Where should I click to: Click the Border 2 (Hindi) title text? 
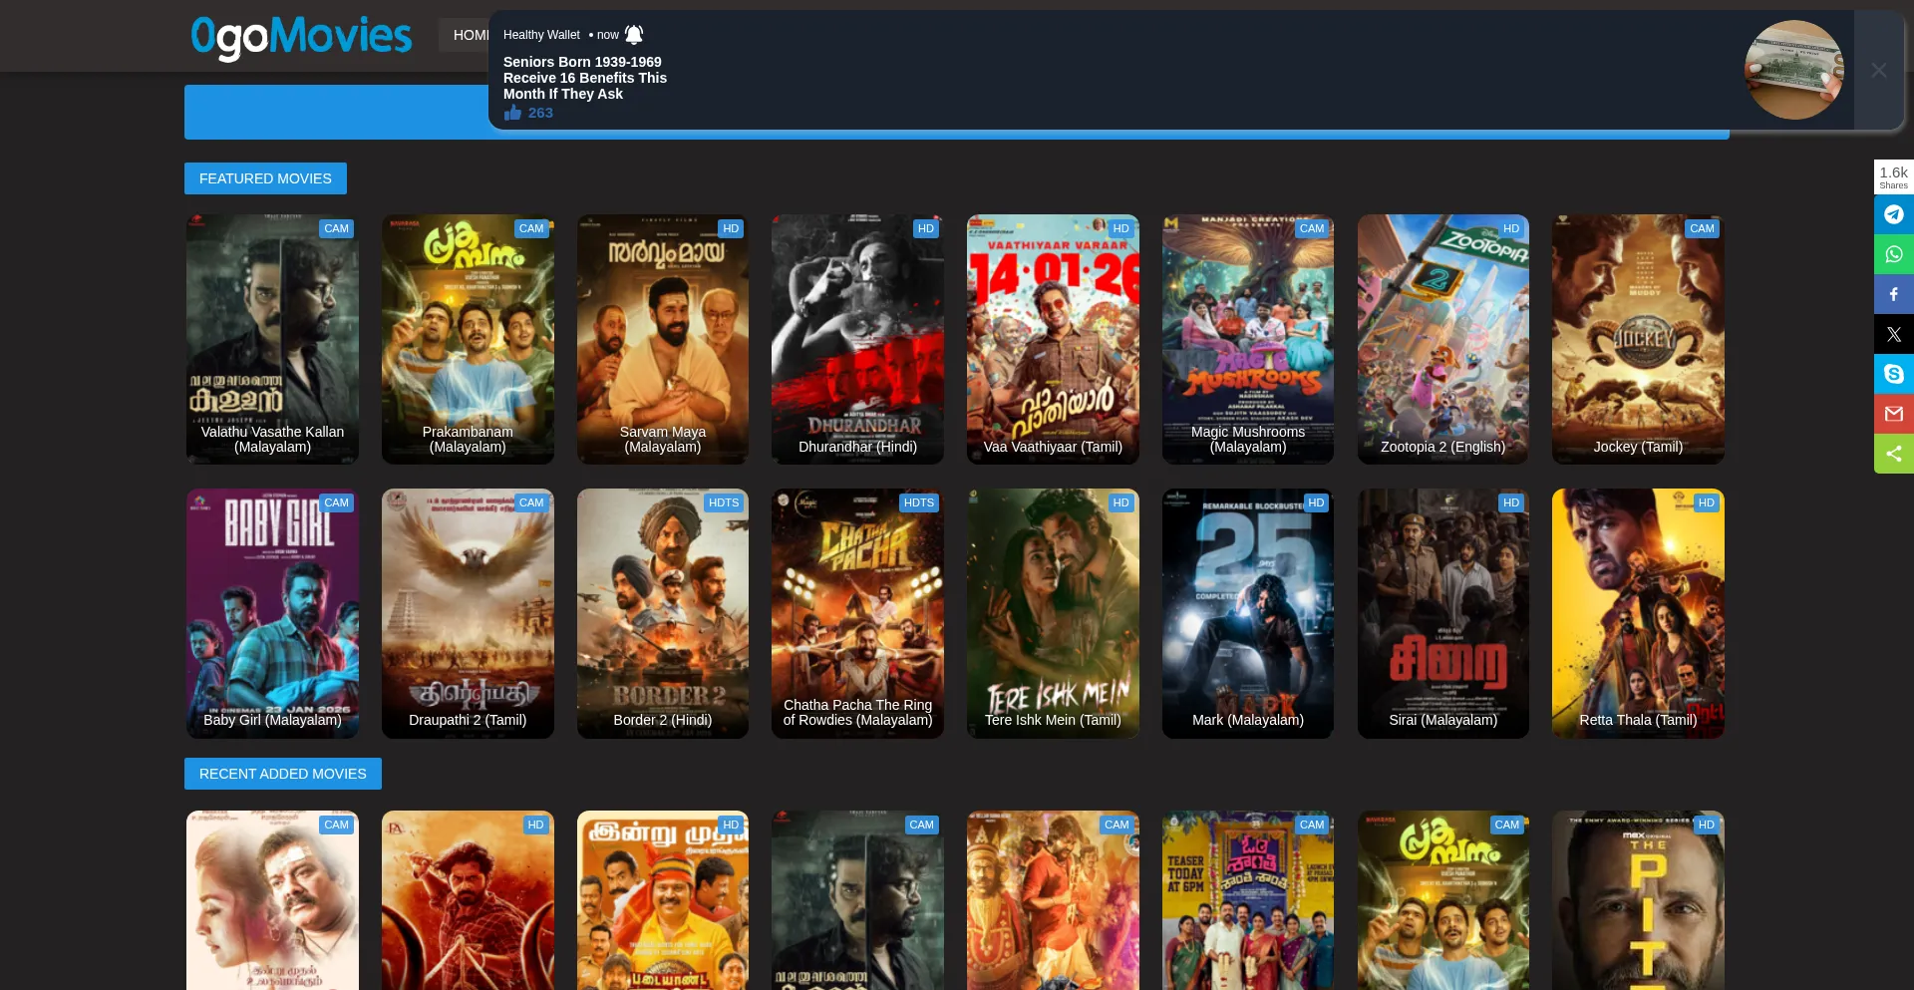pos(663,720)
